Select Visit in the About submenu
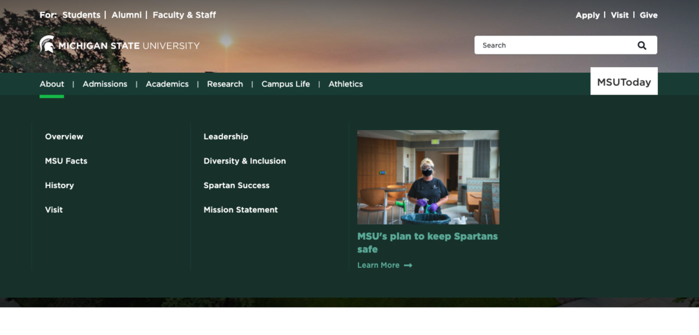699x335 pixels. click(54, 210)
